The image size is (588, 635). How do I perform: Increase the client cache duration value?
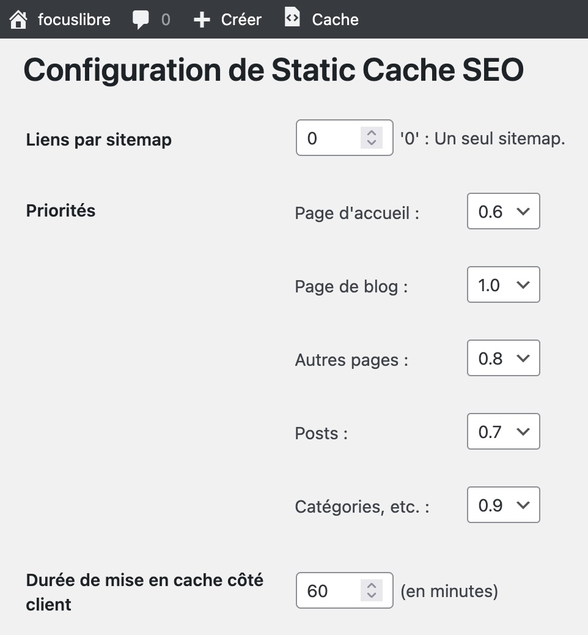[372, 585]
